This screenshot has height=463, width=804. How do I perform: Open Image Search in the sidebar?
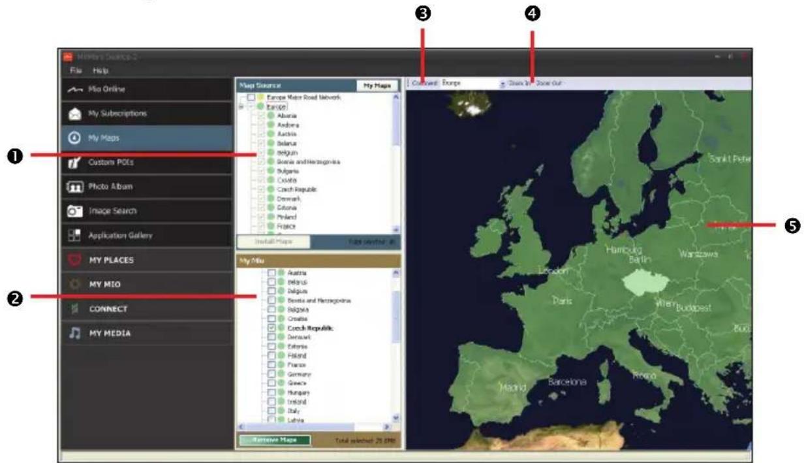[x=147, y=211]
